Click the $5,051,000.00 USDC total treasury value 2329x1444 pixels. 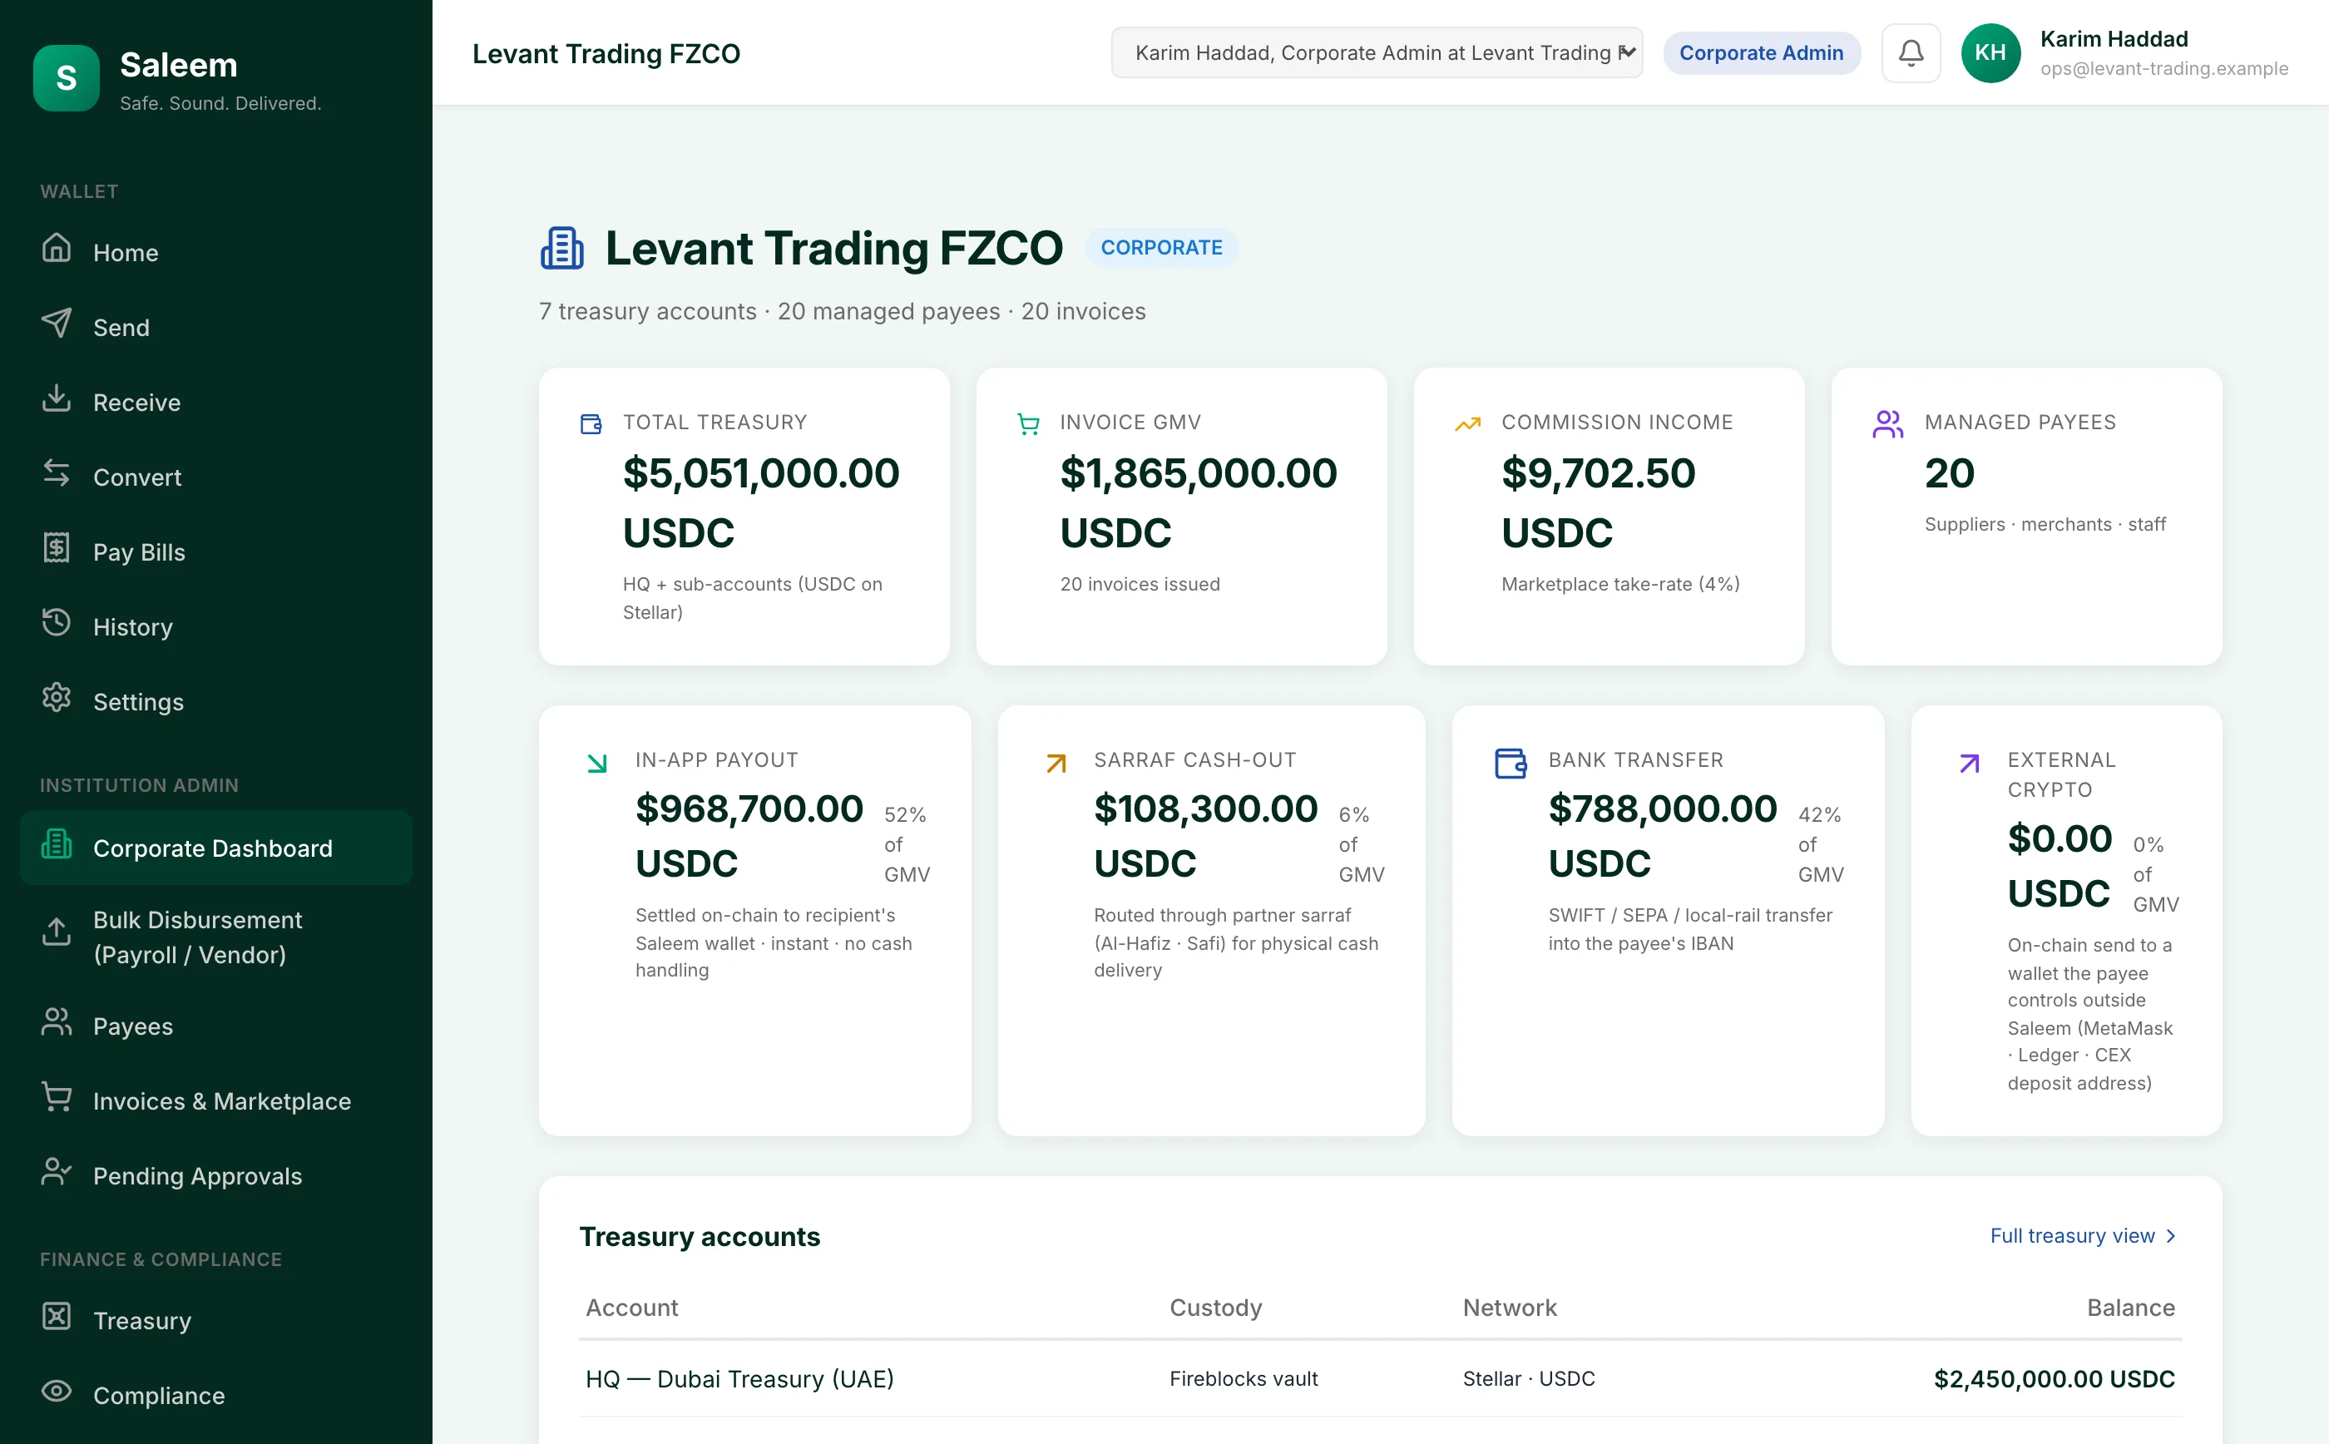click(761, 503)
